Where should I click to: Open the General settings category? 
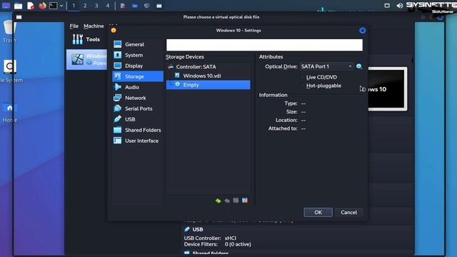point(137,44)
